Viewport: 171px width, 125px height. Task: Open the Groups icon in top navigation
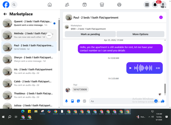(x=119, y=5)
